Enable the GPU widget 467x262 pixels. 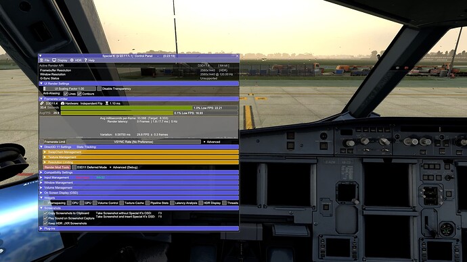pos(82,203)
